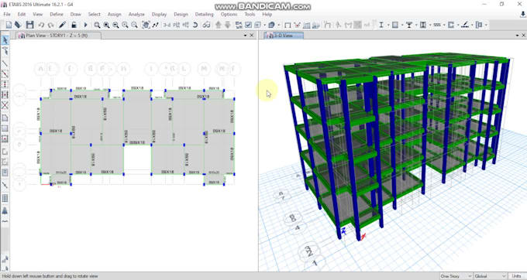Click the Zoom In magnifier icon
This screenshot has height=280, width=527.
point(125,25)
